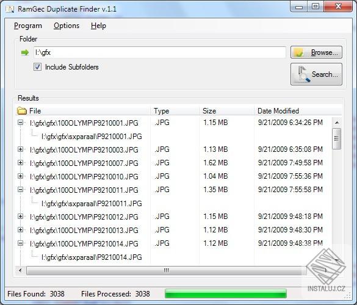Click the vertical scrollbar thumb in results
Viewport: 357px width, 305px height.
336,138
